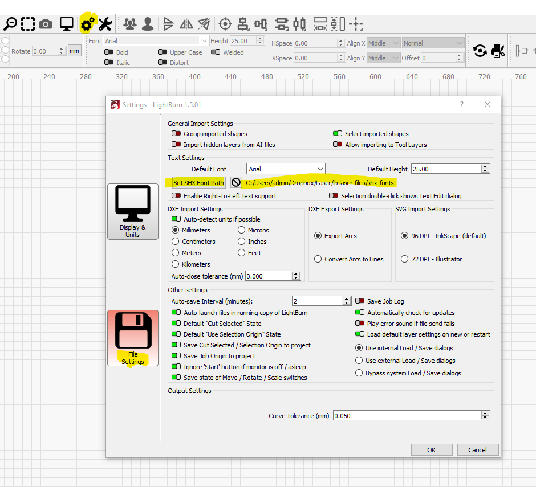
Task: Open the Normal text mode dropdown
Action: [x=433, y=43]
